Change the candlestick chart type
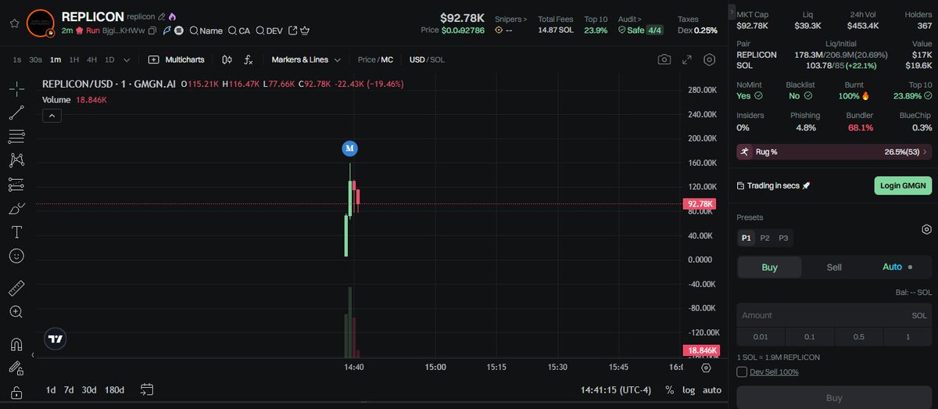The image size is (938, 409). coord(227,59)
